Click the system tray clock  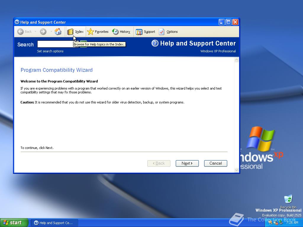tap(292, 223)
